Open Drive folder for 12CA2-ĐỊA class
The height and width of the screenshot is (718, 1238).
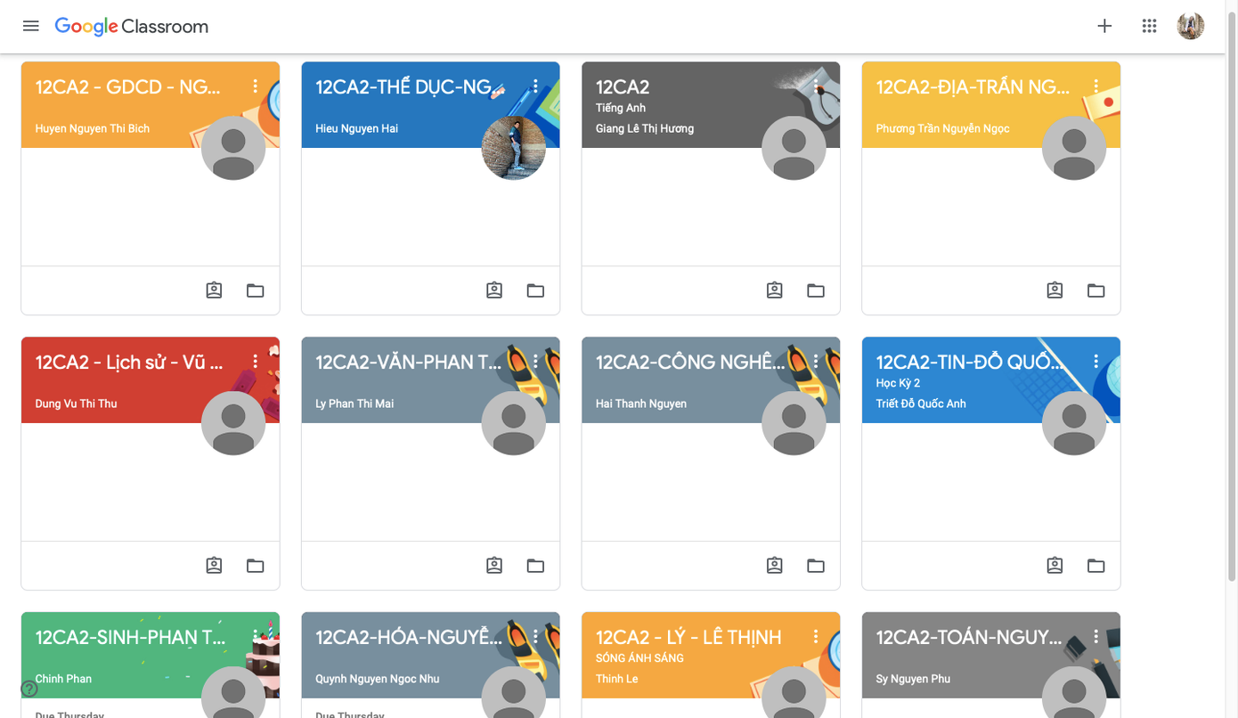[1095, 290]
